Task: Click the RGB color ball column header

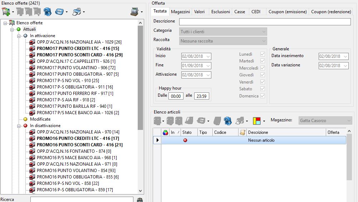Action: [x=165, y=132]
